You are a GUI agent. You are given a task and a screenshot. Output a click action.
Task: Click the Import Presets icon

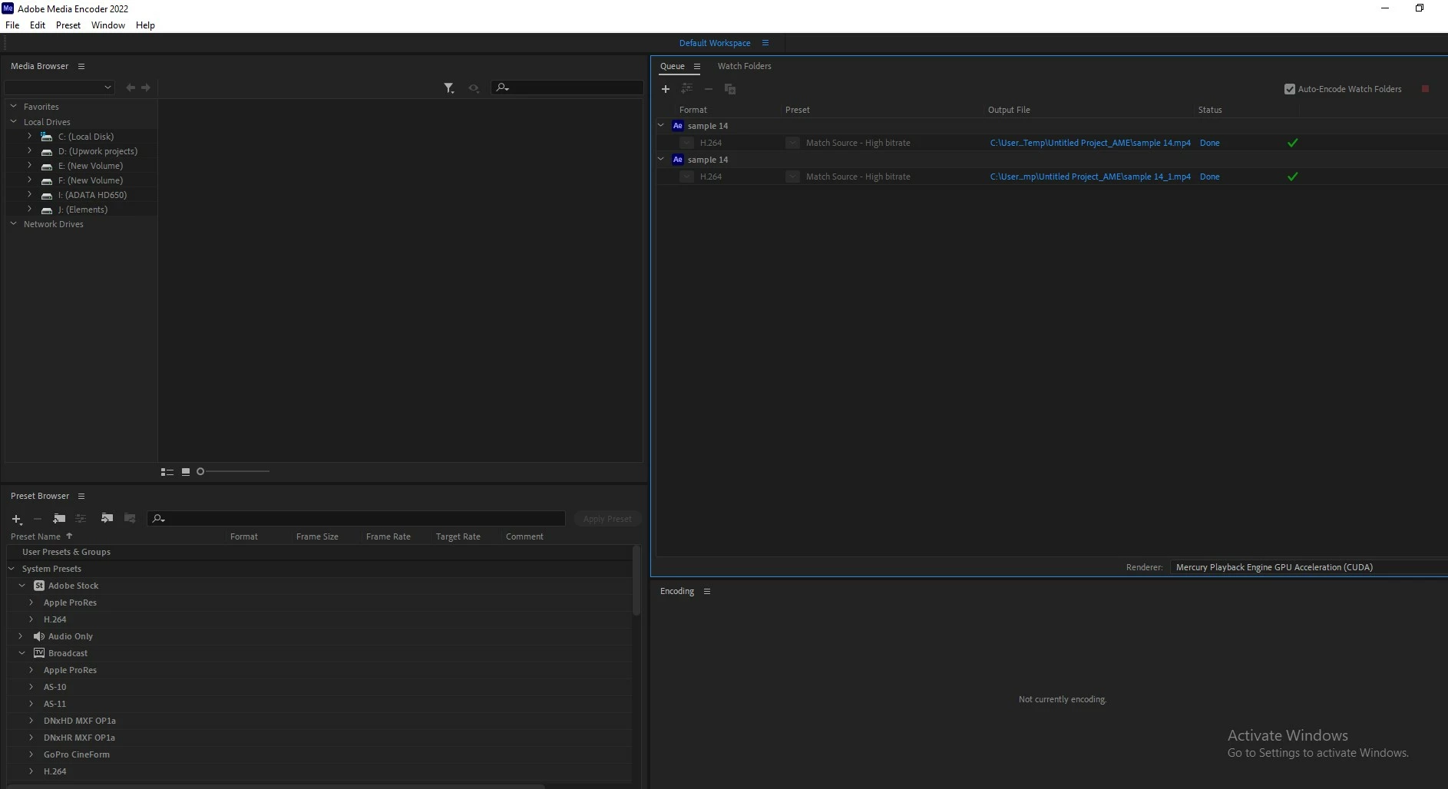(x=107, y=519)
